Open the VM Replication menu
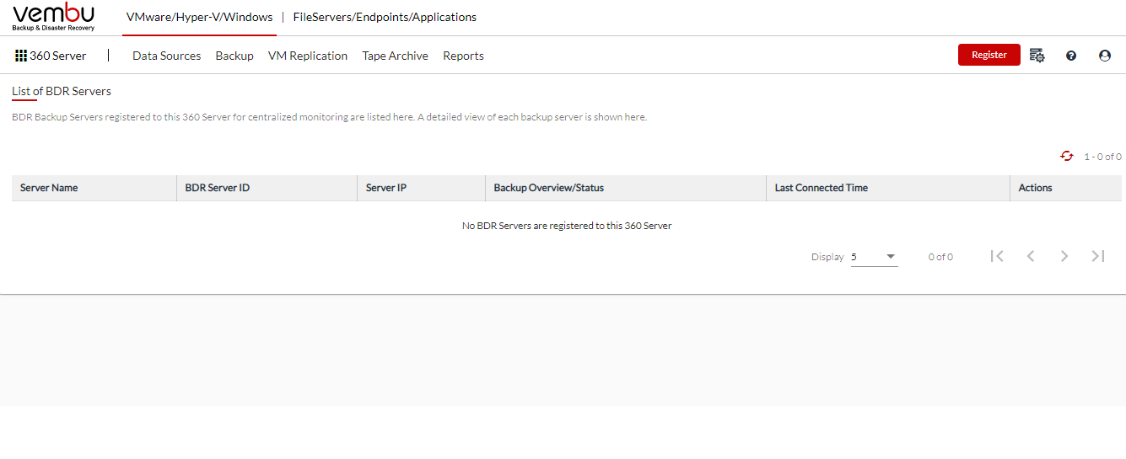The height and width of the screenshot is (459, 1126). click(x=308, y=56)
